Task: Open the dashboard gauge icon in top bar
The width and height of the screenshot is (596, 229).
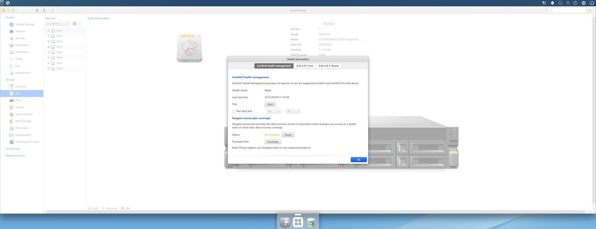Action: coord(592,3)
